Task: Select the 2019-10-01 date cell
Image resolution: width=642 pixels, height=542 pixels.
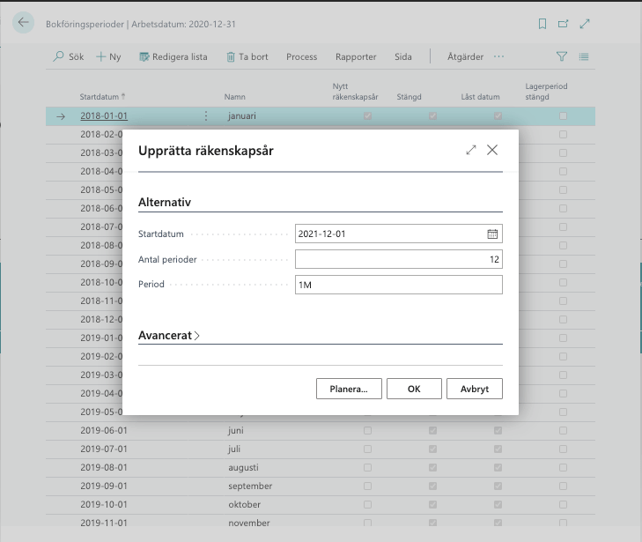Action: (104, 504)
